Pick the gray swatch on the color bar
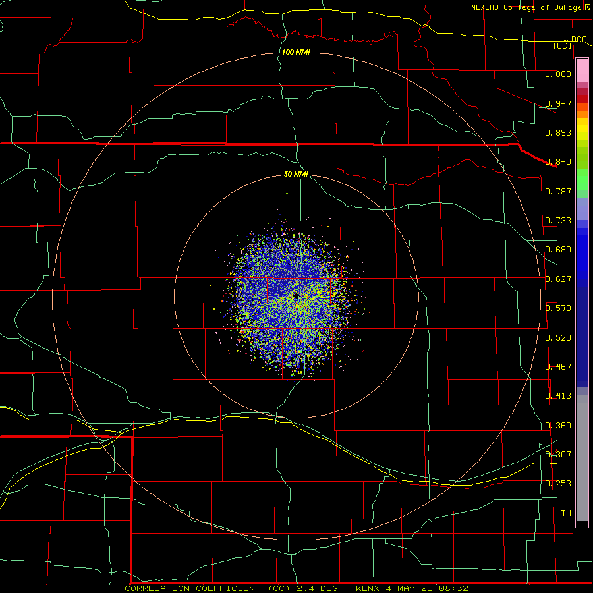Screen dimensions: 593x593 (582, 458)
